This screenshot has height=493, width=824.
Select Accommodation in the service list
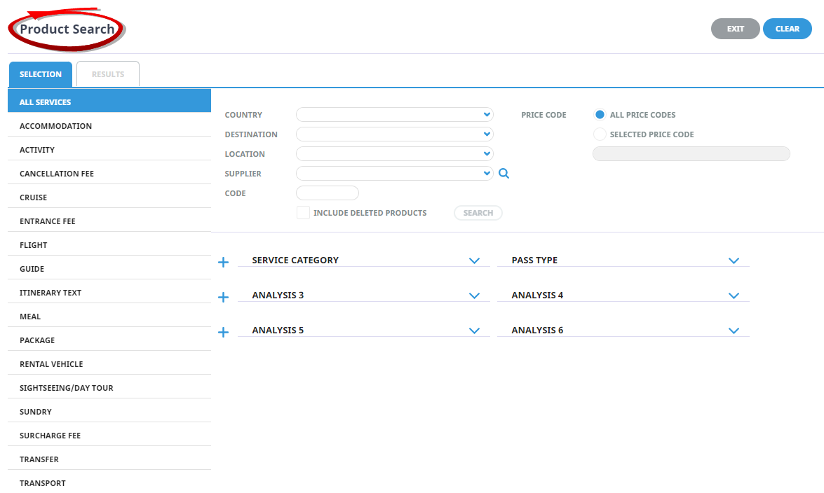click(55, 126)
